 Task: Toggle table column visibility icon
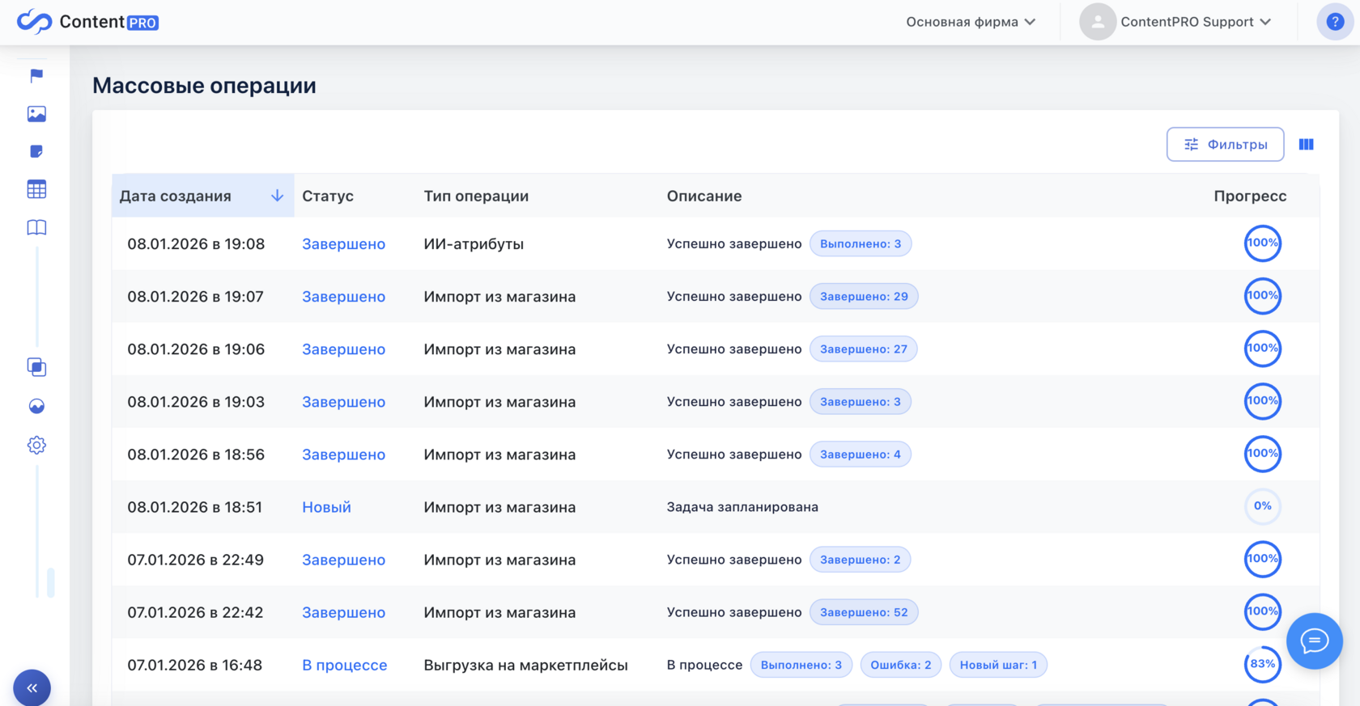coord(1306,145)
